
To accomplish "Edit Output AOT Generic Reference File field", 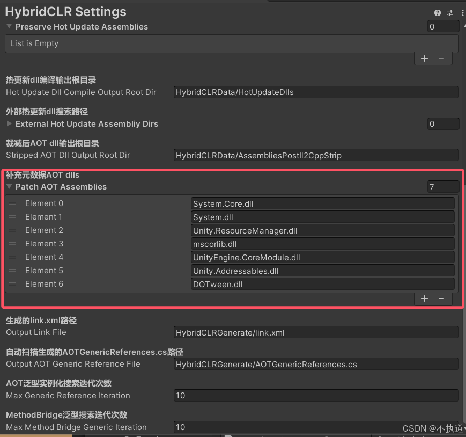I will (316, 364).
